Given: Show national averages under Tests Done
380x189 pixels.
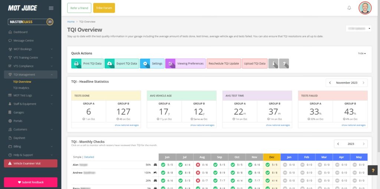Looking at the screenshot, I should 127,125.
